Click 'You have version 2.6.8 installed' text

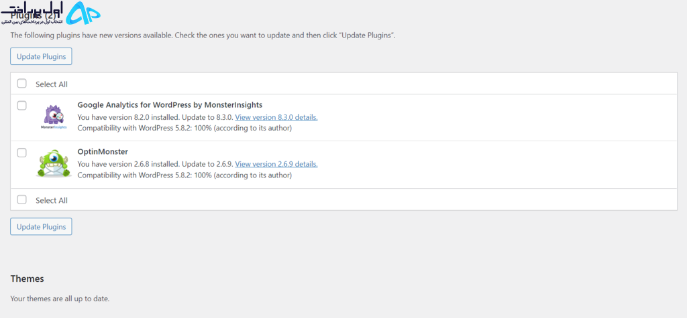click(x=128, y=164)
